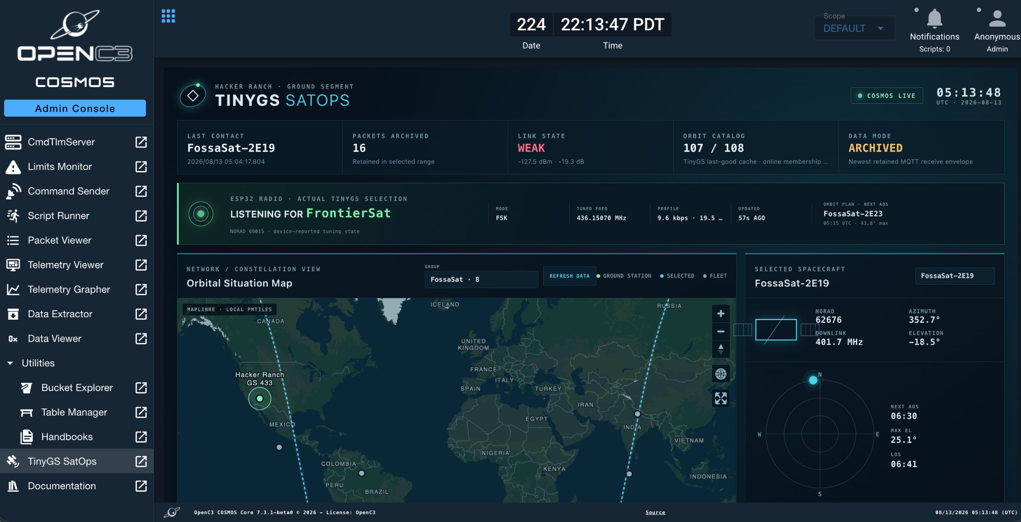Go to Data Extractor
The height and width of the screenshot is (522, 1021).
coord(60,314)
